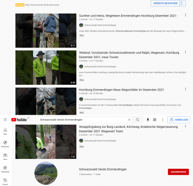This screenshot has height=186, width=193.
Task: Open the YouTube apps grid icon
Action: [155, 120]
